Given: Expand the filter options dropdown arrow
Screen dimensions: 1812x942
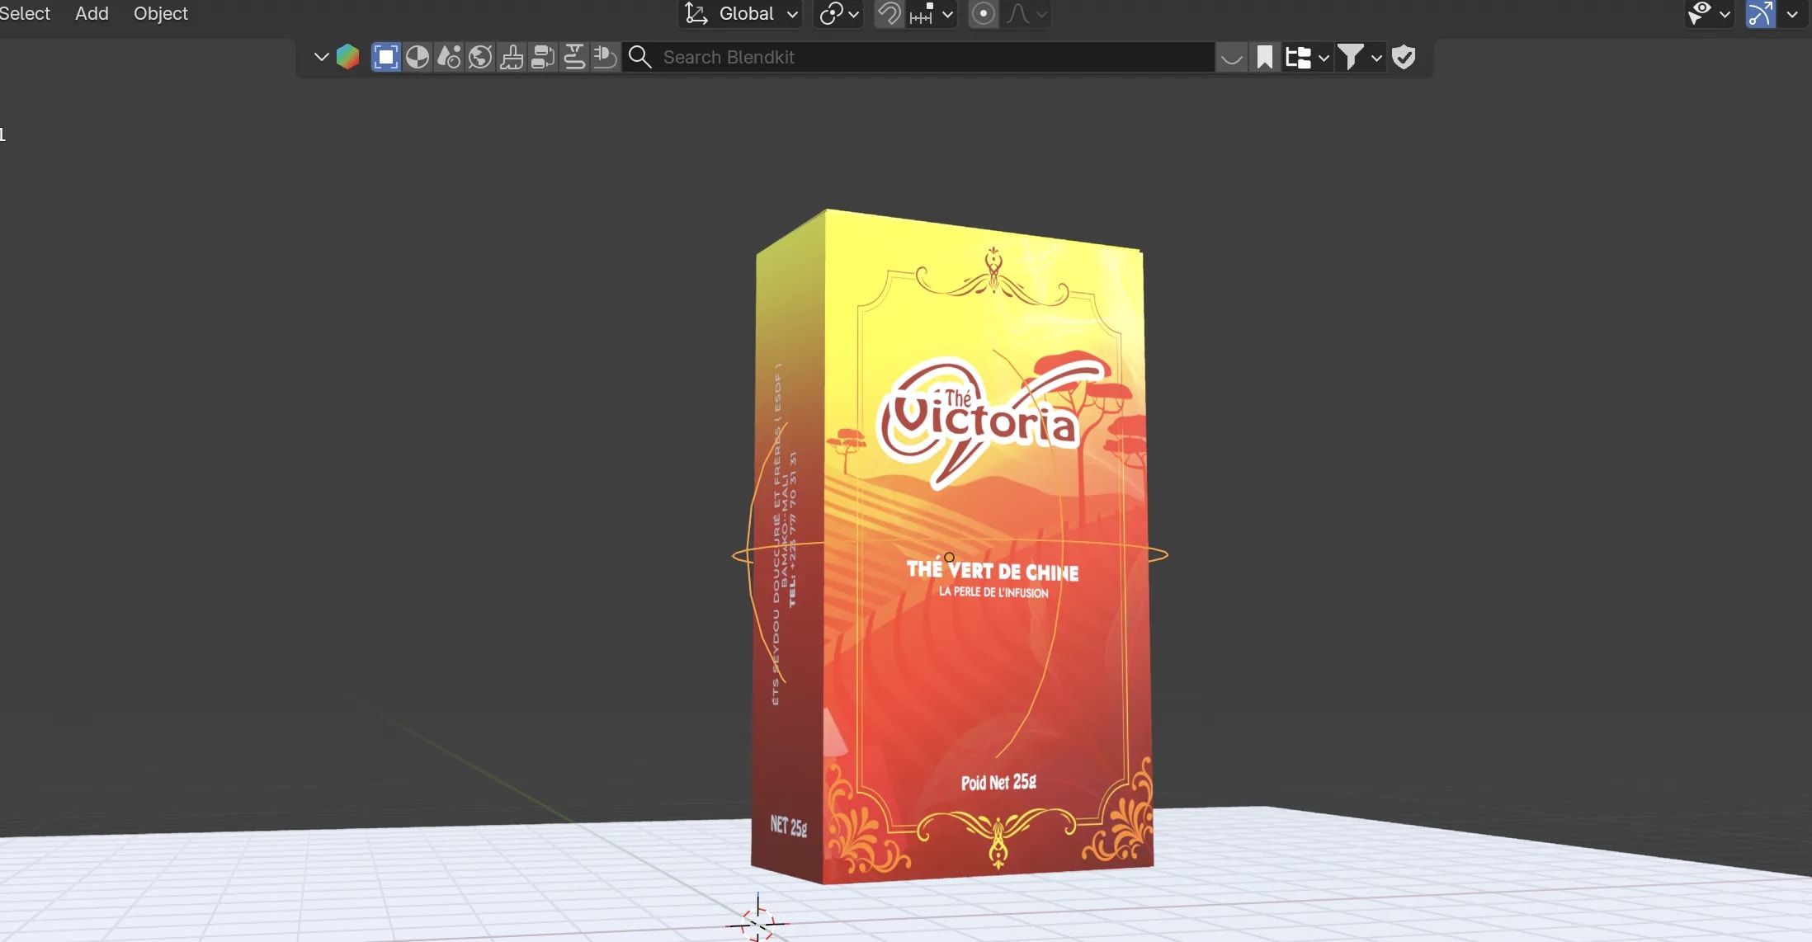Looking at the screenshot, I should [x=1376, y=58].
